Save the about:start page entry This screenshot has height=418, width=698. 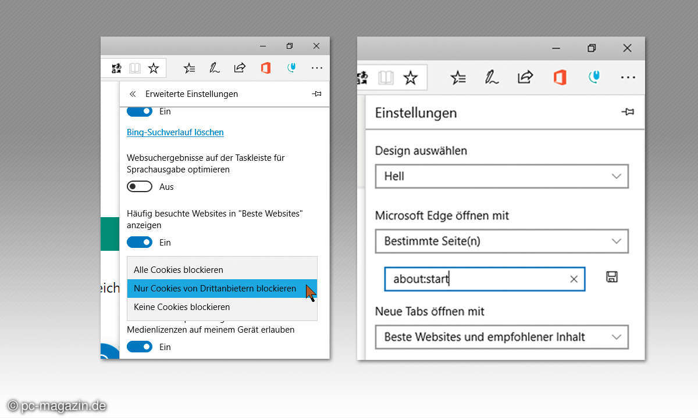pos(611,277)
